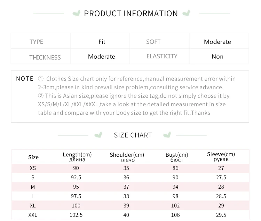Select the SIZE CHART heading

(133, 135)
